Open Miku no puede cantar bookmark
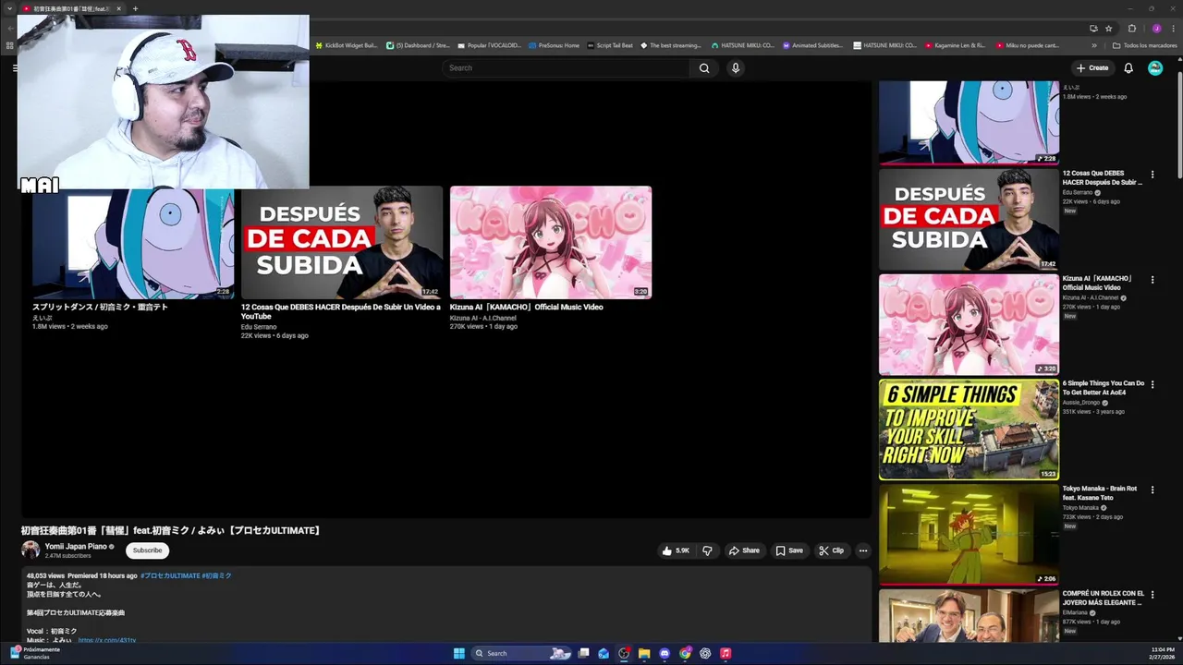The width and height of the screenshot is (1183, 665). (1027, 45)
